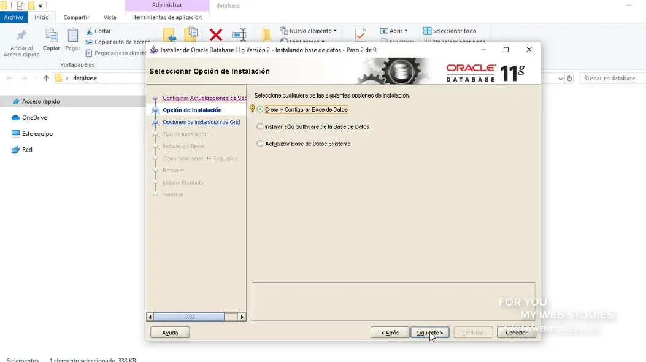This screenshot has width=646, height=362.
Task: Click the Forward arrow in Explorer navigation
Action: (25, 79)
